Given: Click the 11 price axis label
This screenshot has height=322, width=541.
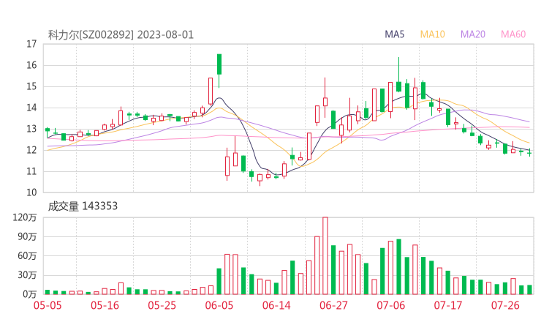Looking at the screenshot, I should (x=31, y=171).
